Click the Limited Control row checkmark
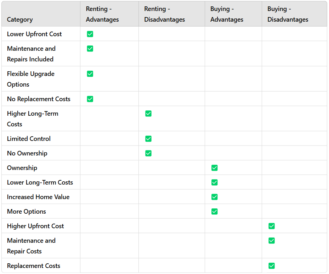Viewport: 329px width, 274px height. [x=148, y=139]
